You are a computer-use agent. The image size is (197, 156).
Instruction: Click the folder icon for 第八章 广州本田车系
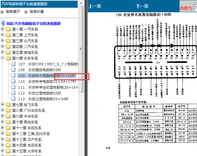(8, 111)
